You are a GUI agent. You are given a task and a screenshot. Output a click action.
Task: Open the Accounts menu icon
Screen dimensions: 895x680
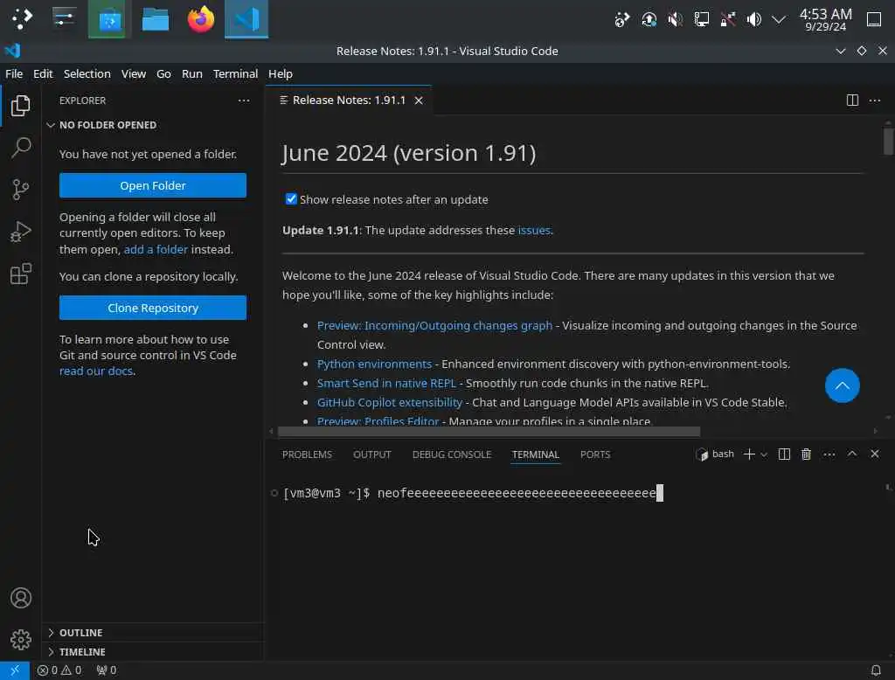(21, 598)
